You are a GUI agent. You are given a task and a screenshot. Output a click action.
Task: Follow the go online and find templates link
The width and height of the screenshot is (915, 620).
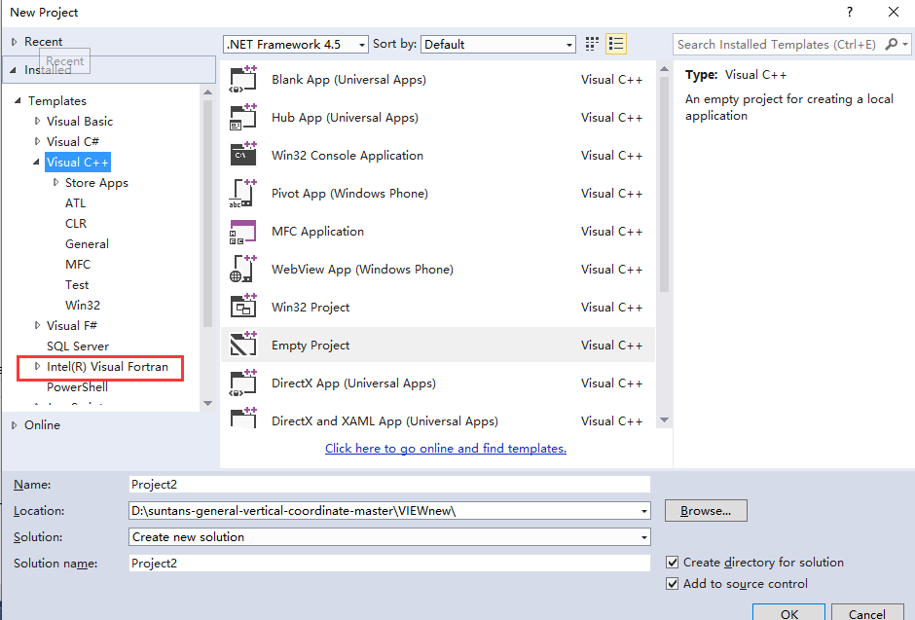coord(445,448)
